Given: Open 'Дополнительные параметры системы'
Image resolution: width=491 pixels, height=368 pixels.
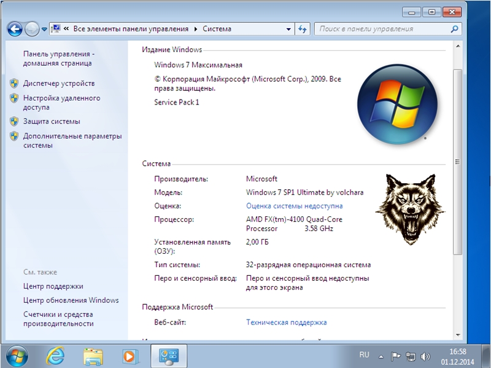Looking at the screenshot, I should [x=72, y=141].
